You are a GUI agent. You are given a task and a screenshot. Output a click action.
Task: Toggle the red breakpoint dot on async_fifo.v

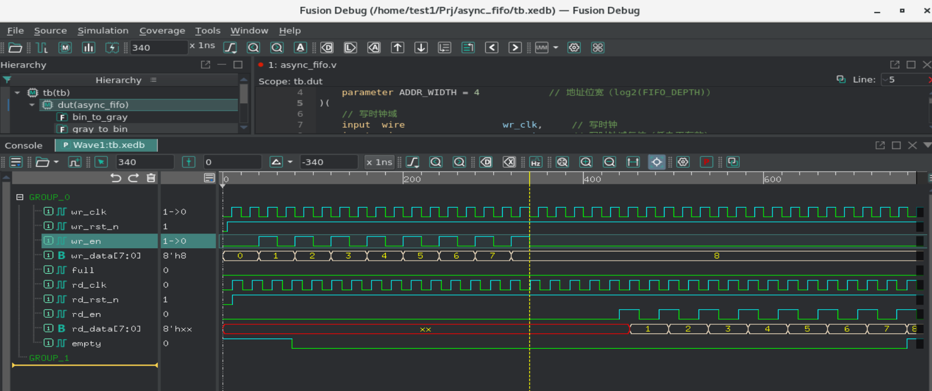261,65
